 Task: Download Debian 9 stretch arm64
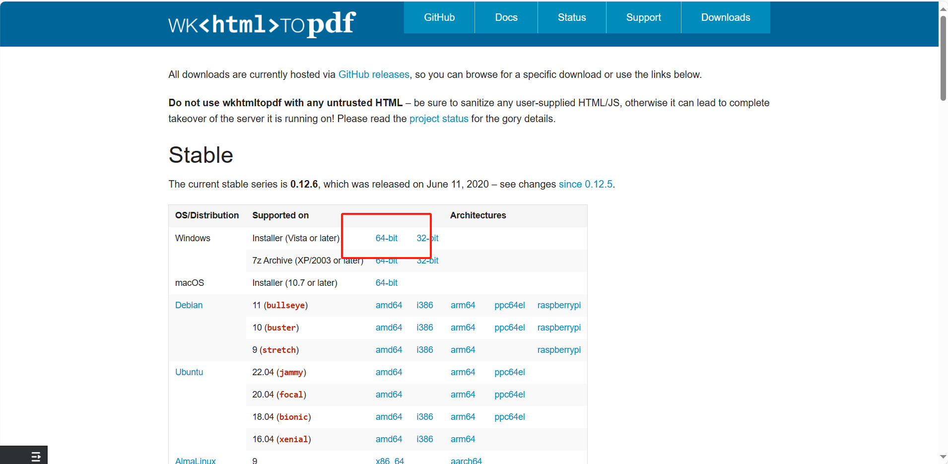coord(463,350)
